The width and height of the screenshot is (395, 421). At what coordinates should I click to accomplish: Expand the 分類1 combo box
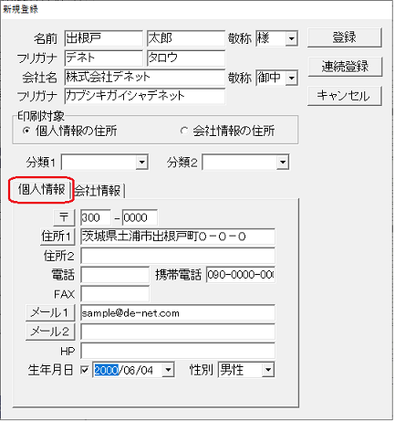141,162
